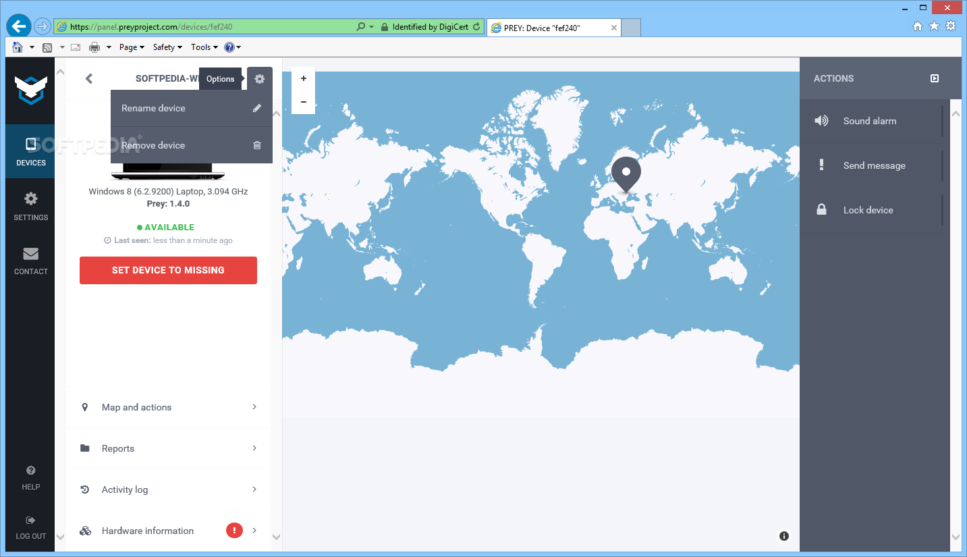The width and height of the screenshot is (967, 557).
Task: Click the browser Back button
Action: pos(19,26)
